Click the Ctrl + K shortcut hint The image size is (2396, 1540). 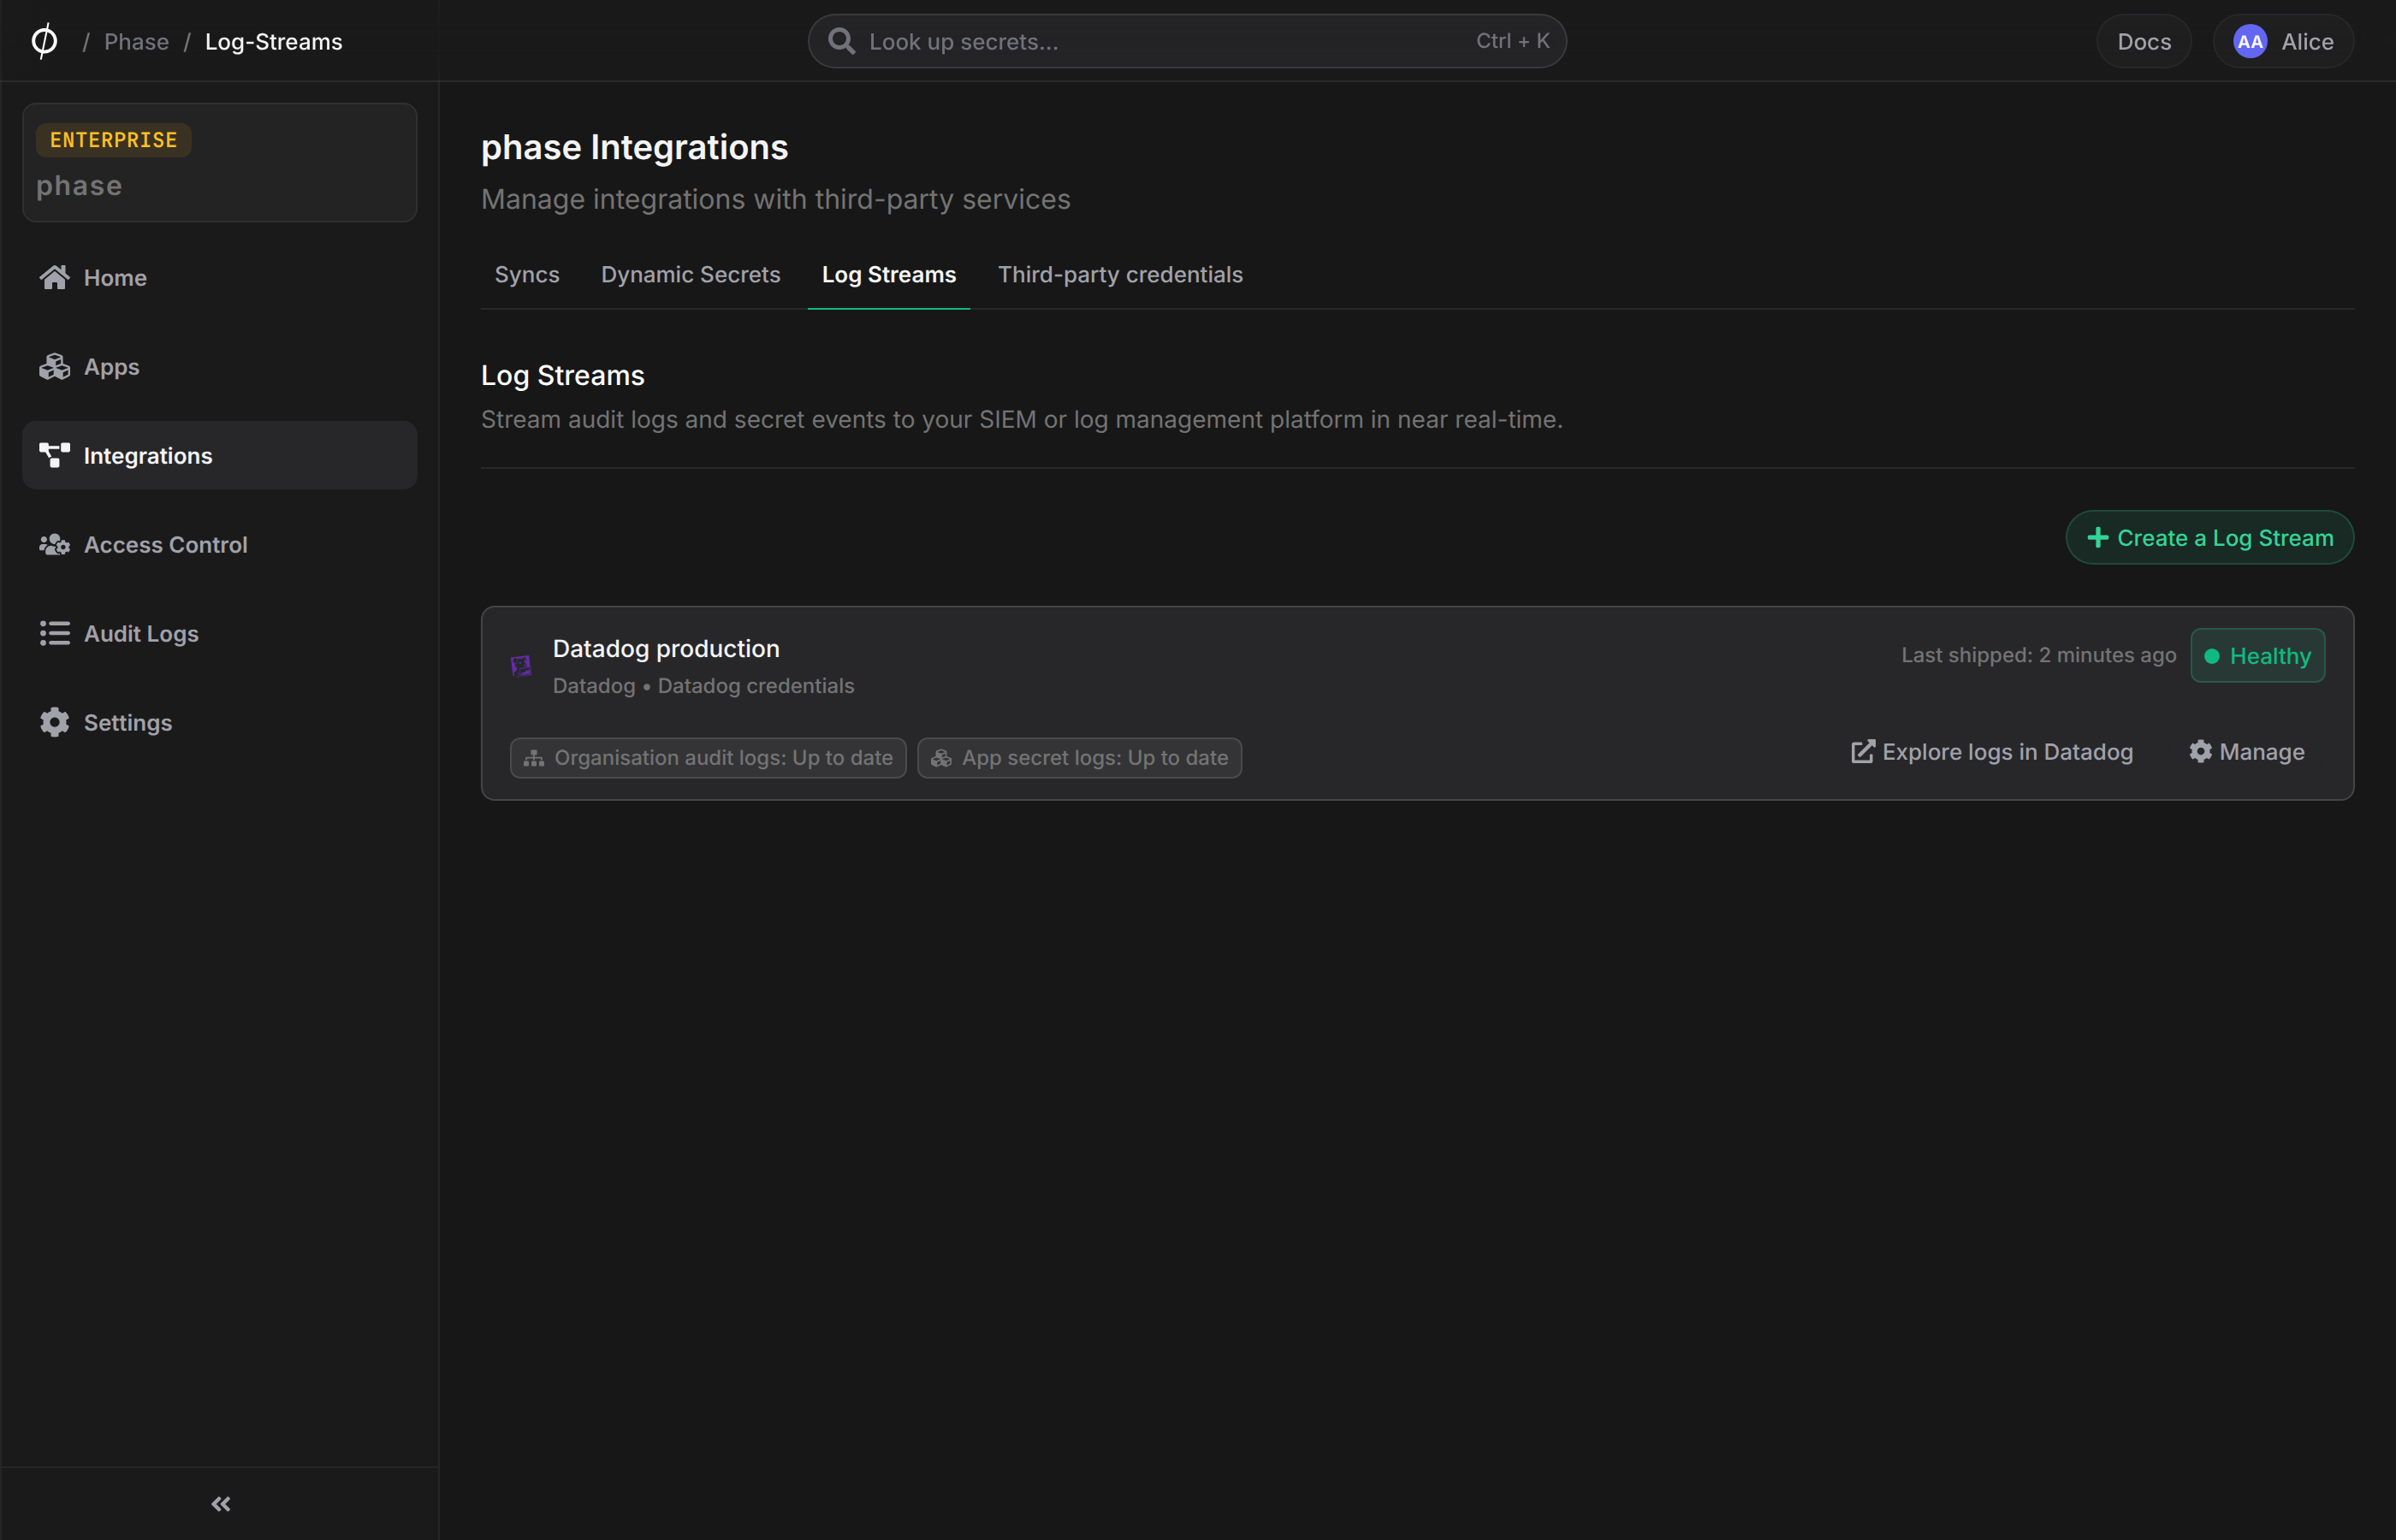point(1512,41)
